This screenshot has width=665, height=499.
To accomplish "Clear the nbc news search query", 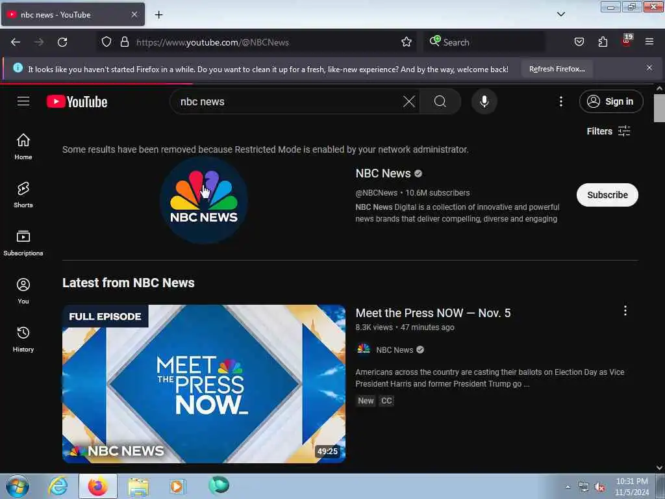I will (409, 101).
